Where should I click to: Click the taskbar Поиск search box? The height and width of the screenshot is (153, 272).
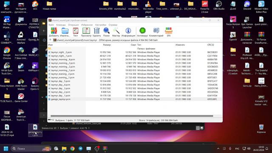(31, 149)
